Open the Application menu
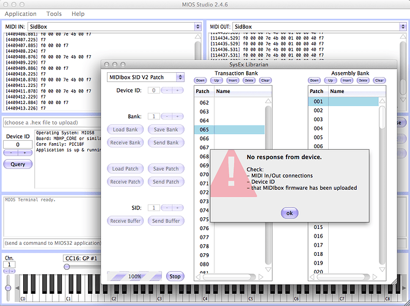The height and width of the screenshot is (306, 410). pos(20,14)
